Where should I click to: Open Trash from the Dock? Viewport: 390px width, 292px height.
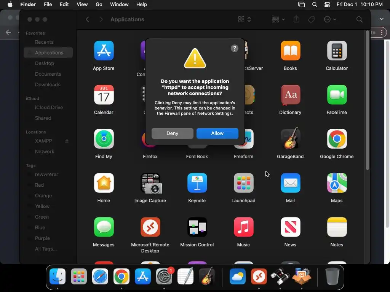point(332,276)
